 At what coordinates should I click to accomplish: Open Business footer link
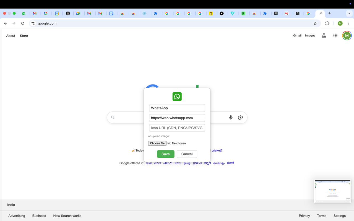tap(39, 216)
